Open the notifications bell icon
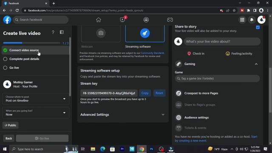 pyautogui.click(x=252, y=20)
